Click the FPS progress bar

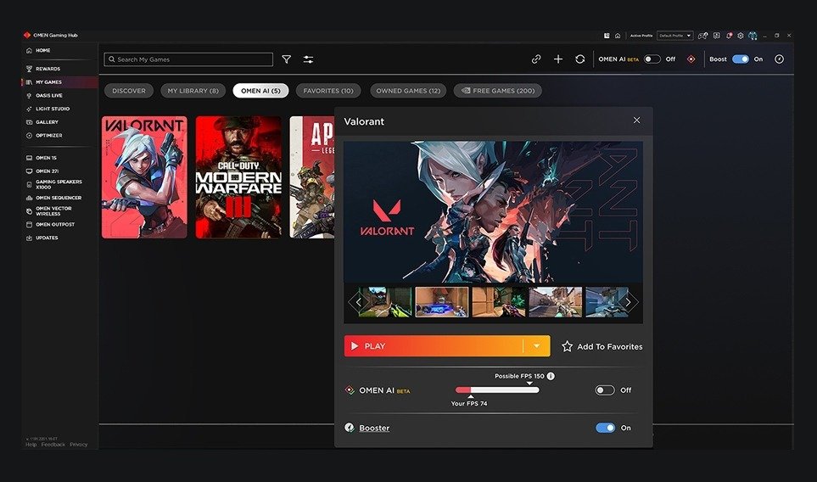(497, 390)
